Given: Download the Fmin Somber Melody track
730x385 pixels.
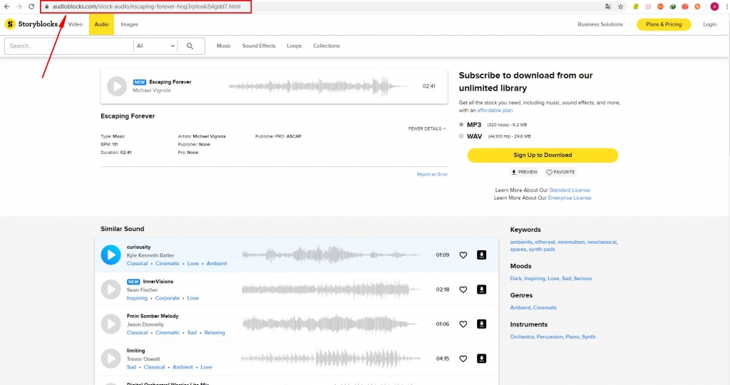Looking at the screenshot, I should 481,324.
